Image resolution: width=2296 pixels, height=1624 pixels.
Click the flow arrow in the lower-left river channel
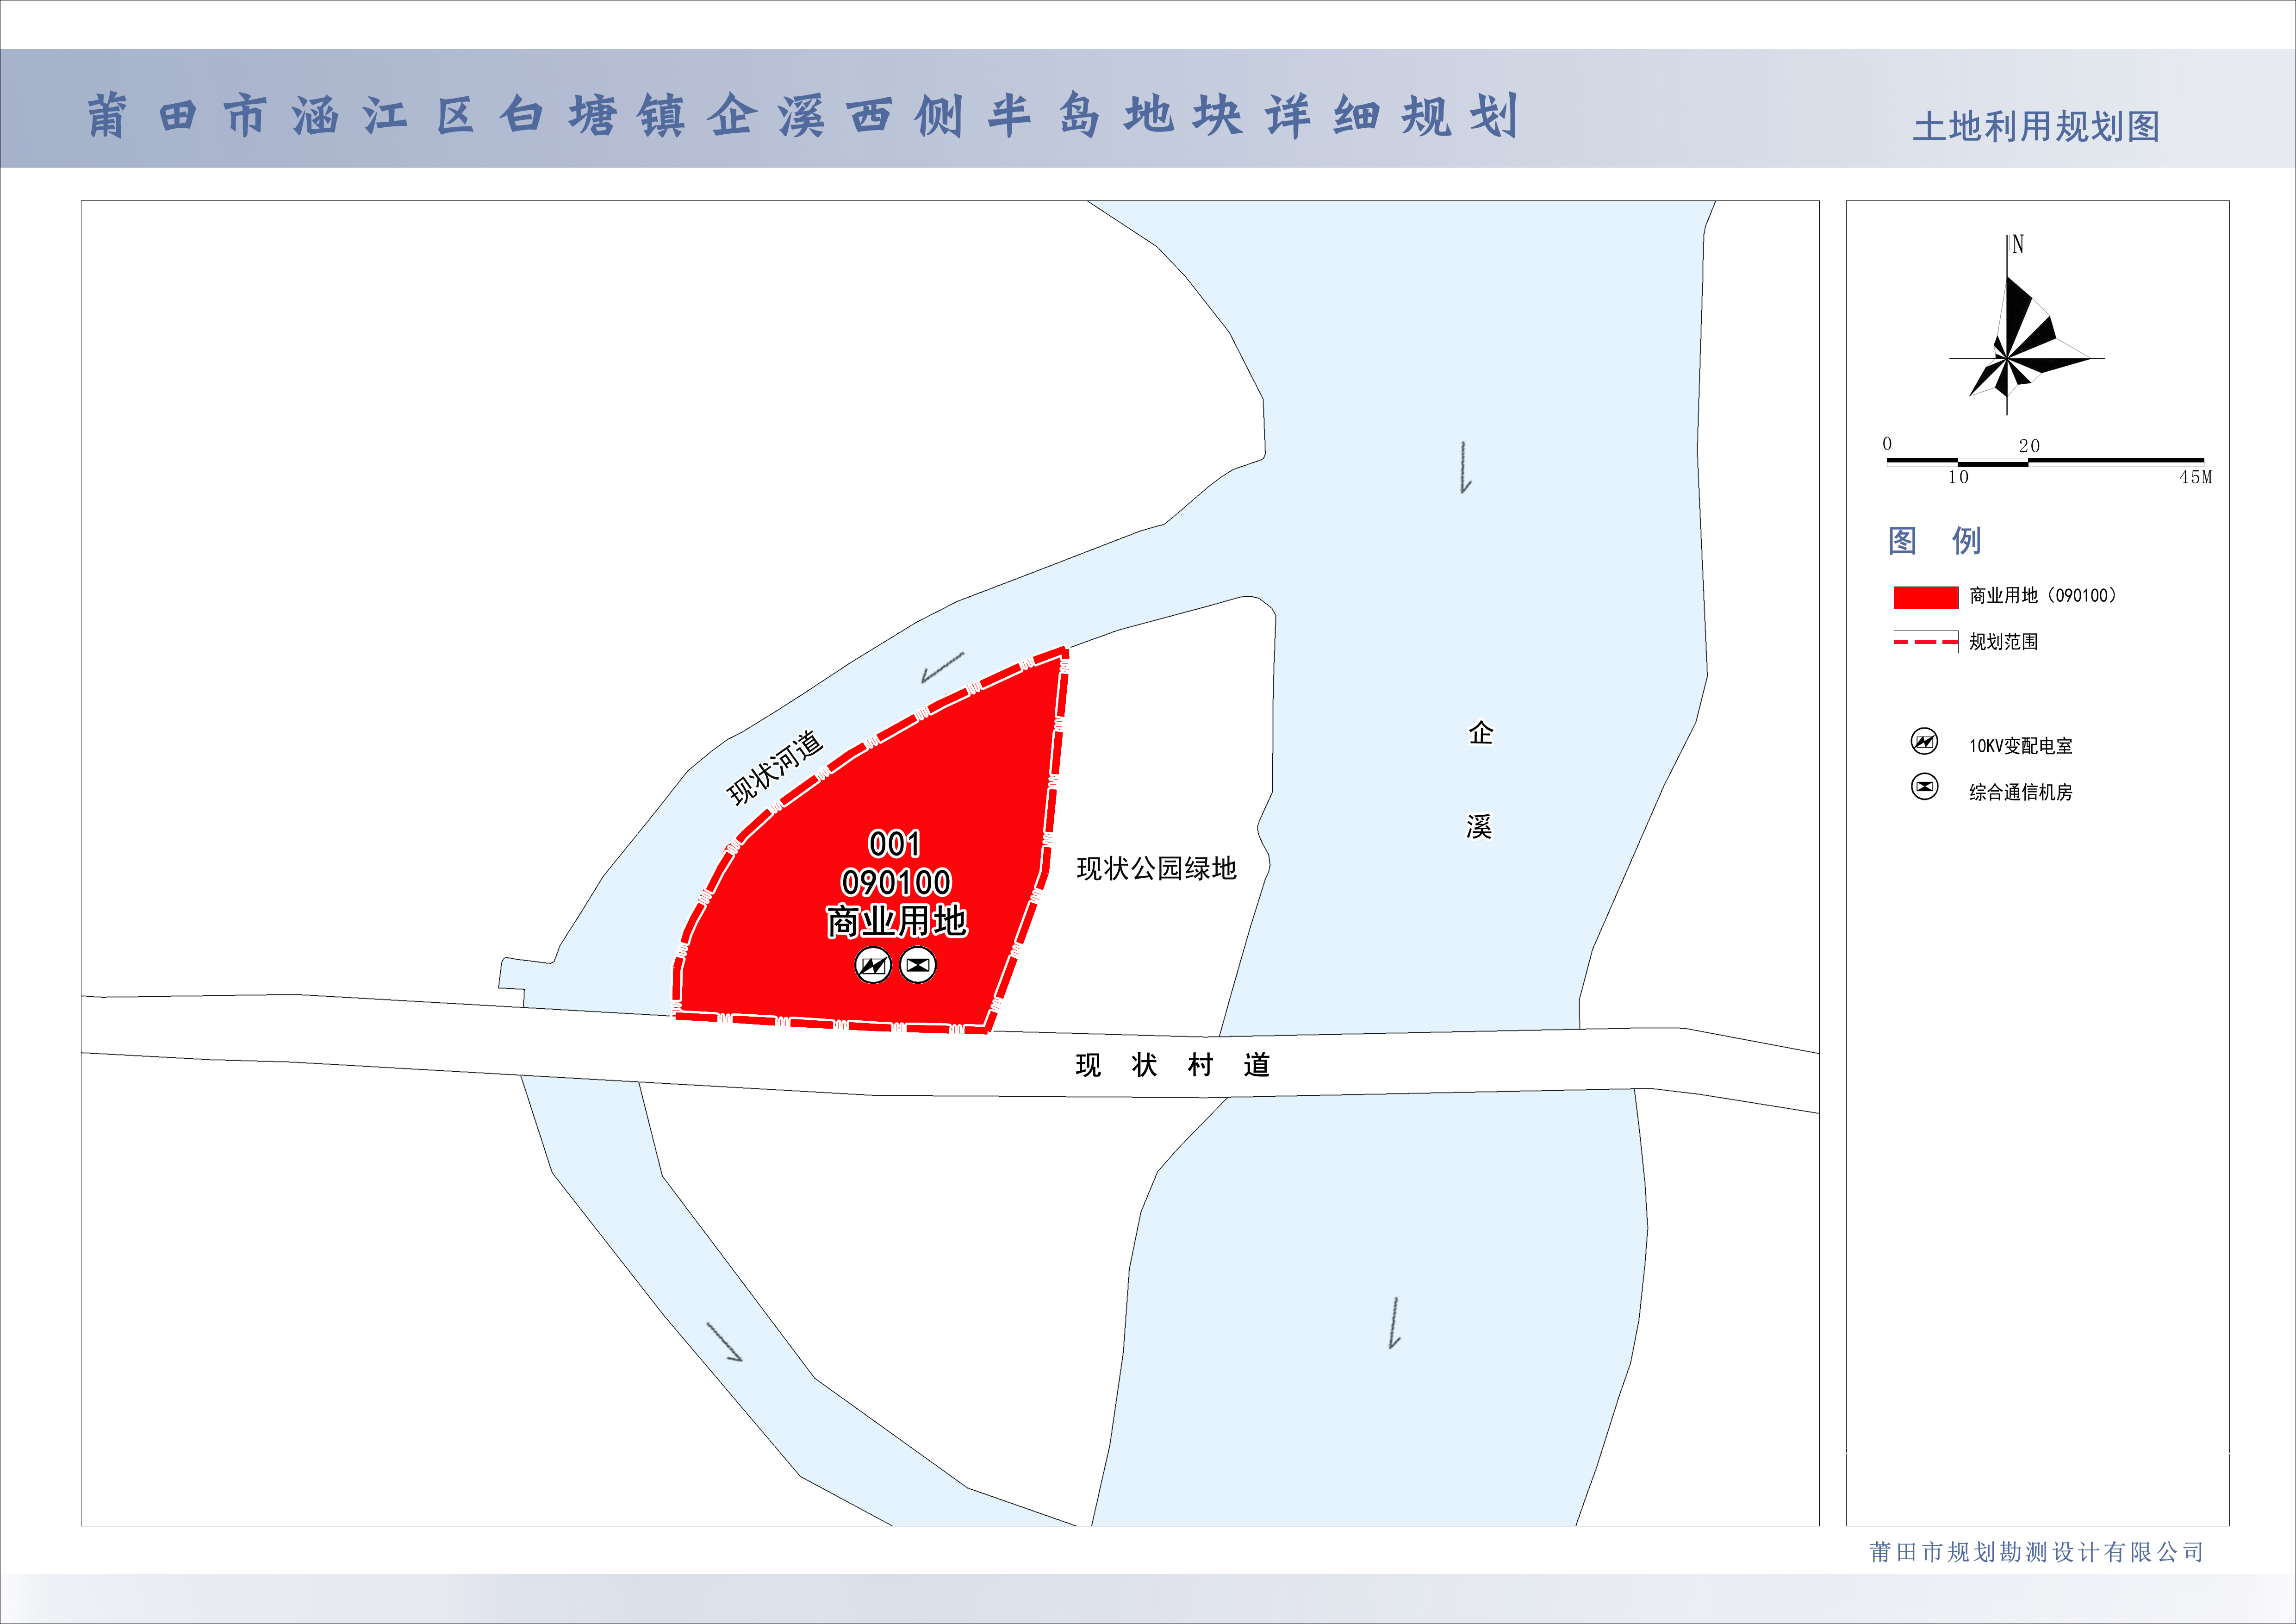[725, 1341]
